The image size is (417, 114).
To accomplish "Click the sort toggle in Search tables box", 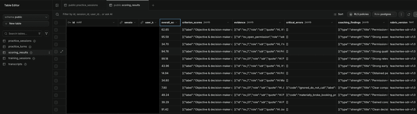I will (x=39, y=33).
